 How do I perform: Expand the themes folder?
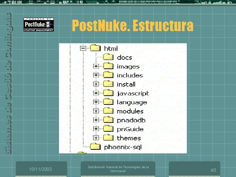(96, 138)
